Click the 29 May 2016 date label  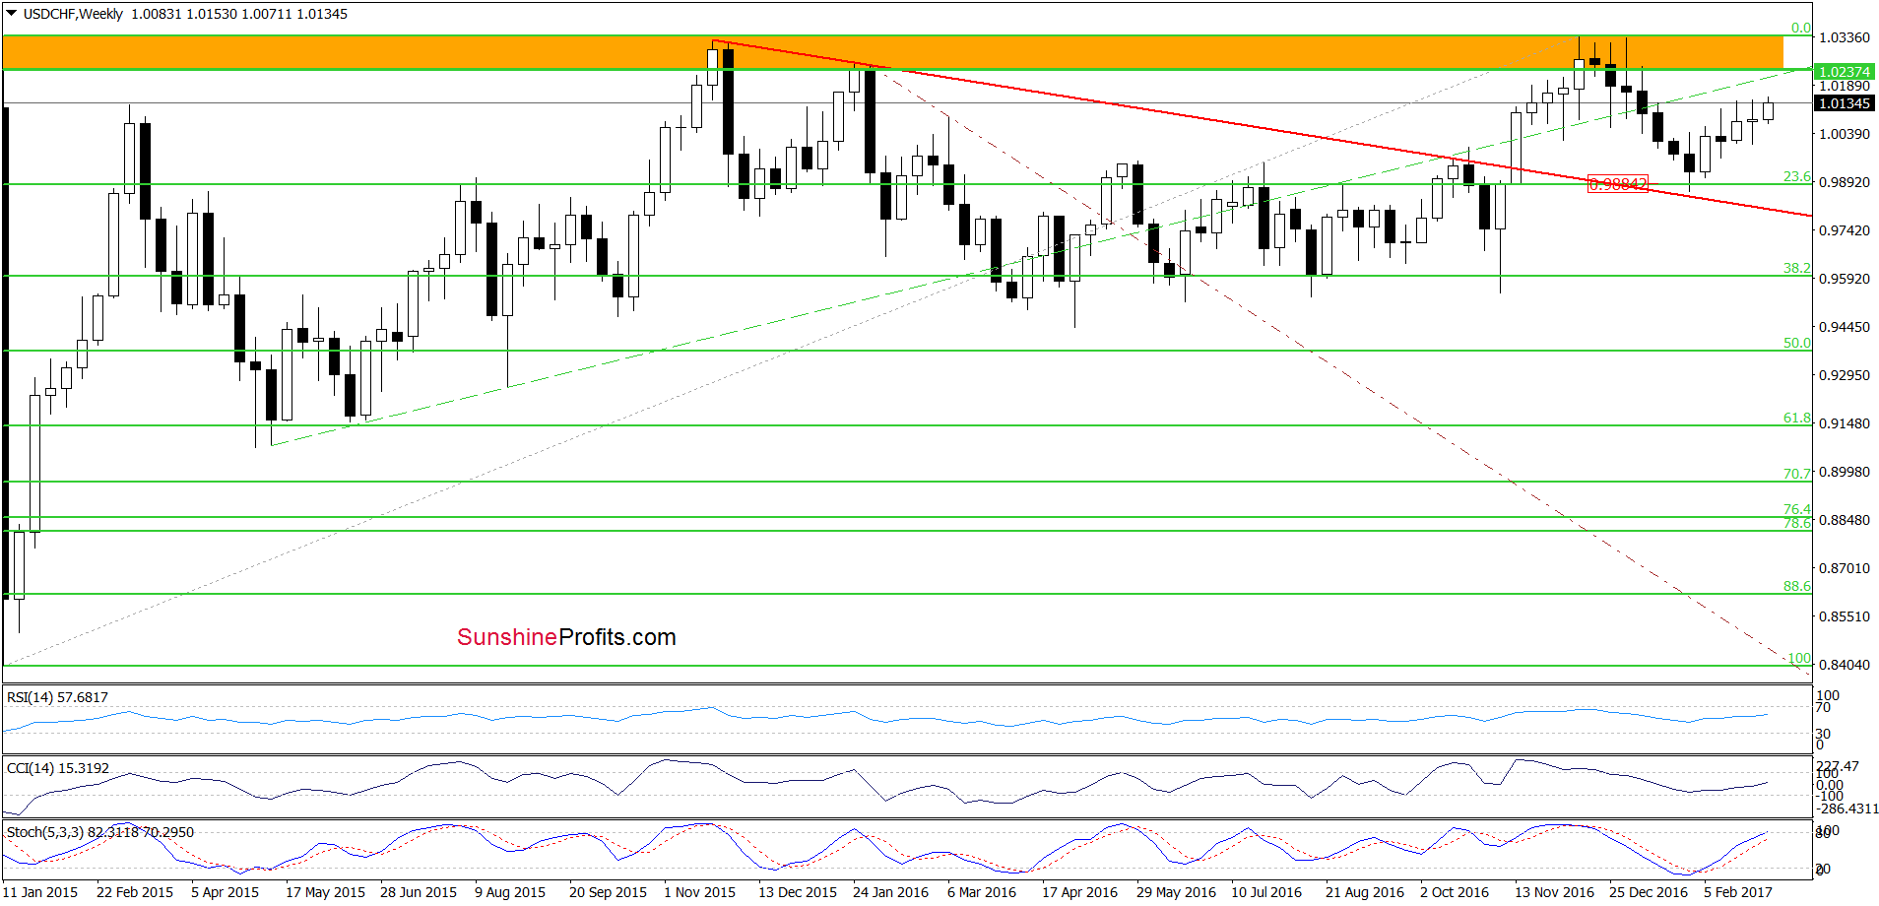pos(1176,892)
